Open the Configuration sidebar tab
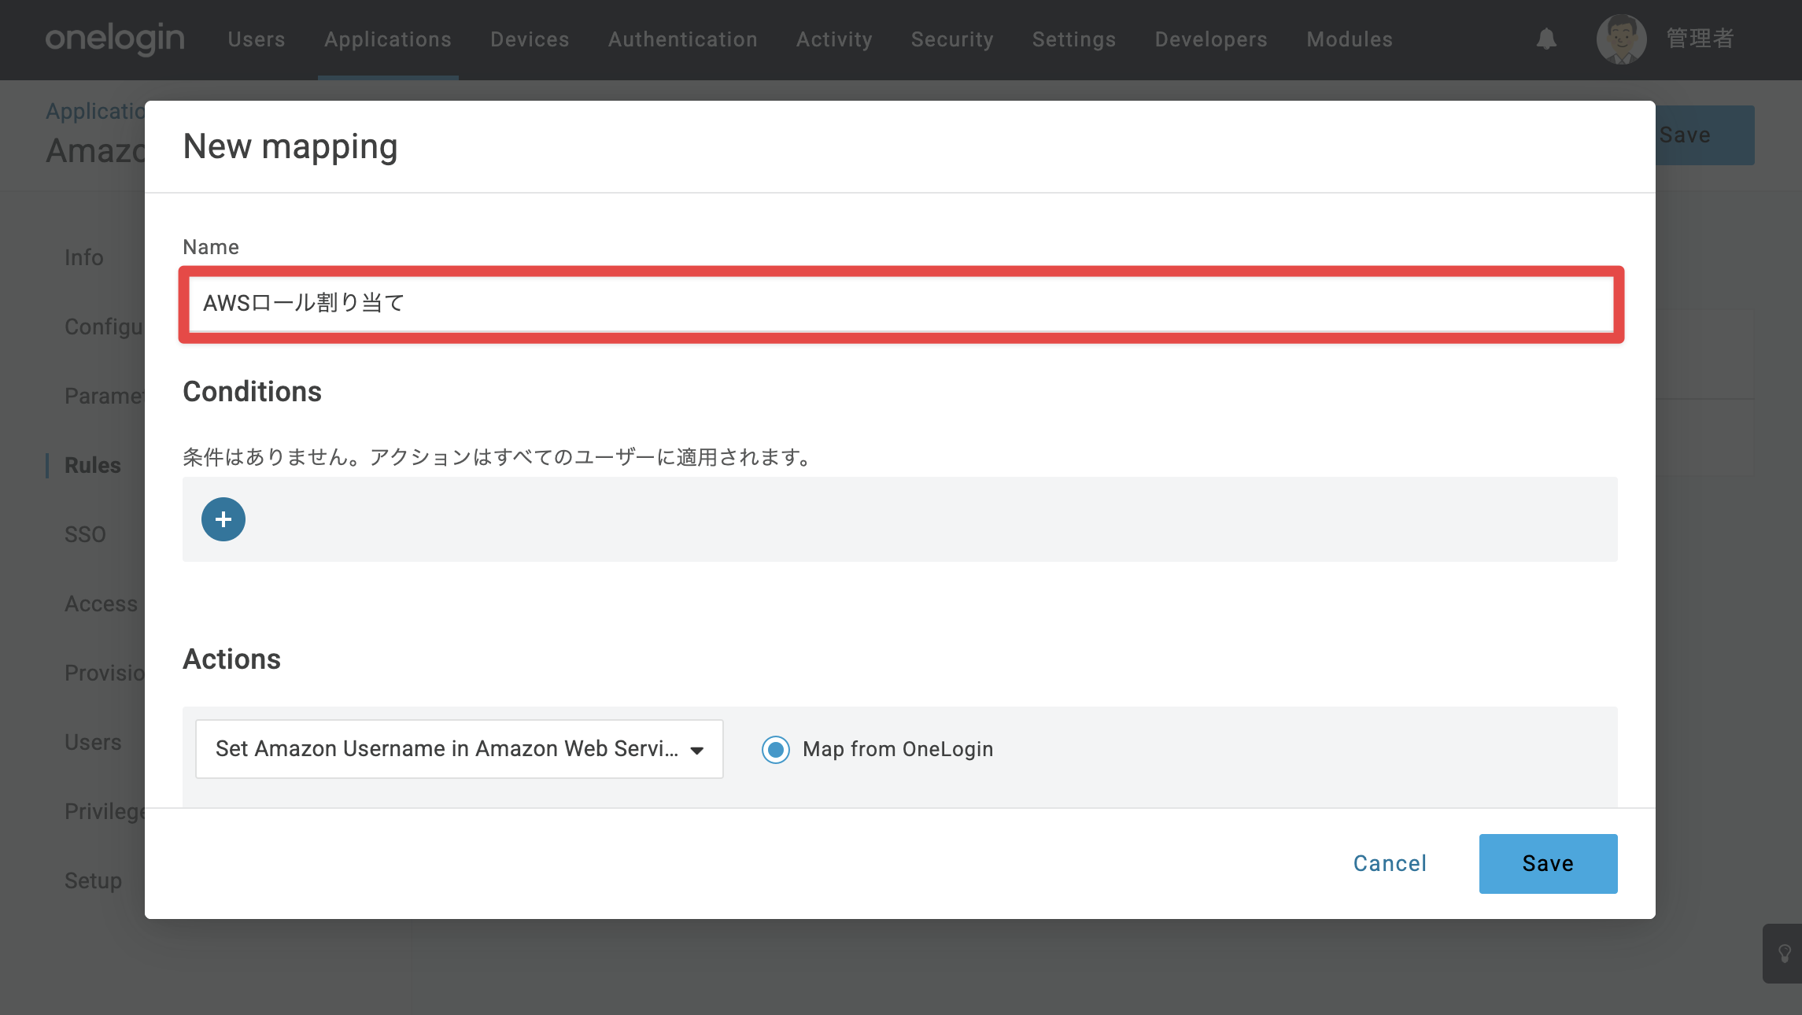Screen dimensions: 1802x1015 coord(105,327)
